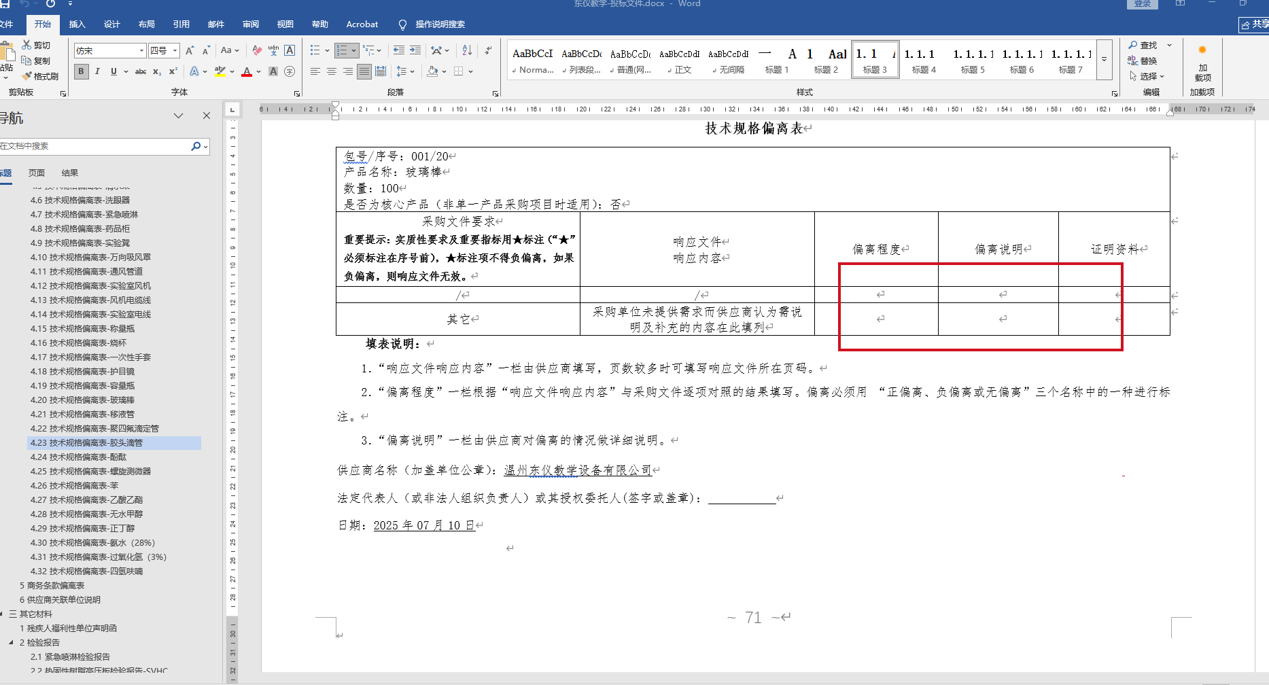Apply shading fill with paint bucket
Screen dimensions: 1269x685
click(432, 71)
